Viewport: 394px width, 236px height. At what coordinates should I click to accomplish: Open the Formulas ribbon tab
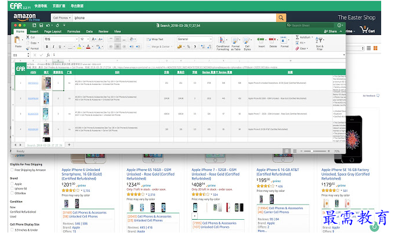74,31
